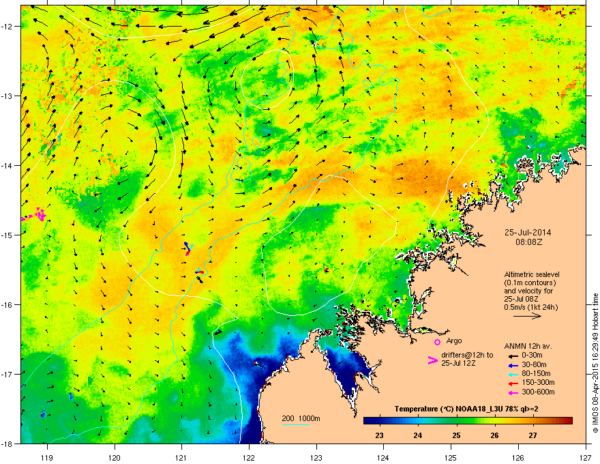This screenshot has width=600, height=464.
Task: Click the '0-30m' depth label
Action: [532, 356]
